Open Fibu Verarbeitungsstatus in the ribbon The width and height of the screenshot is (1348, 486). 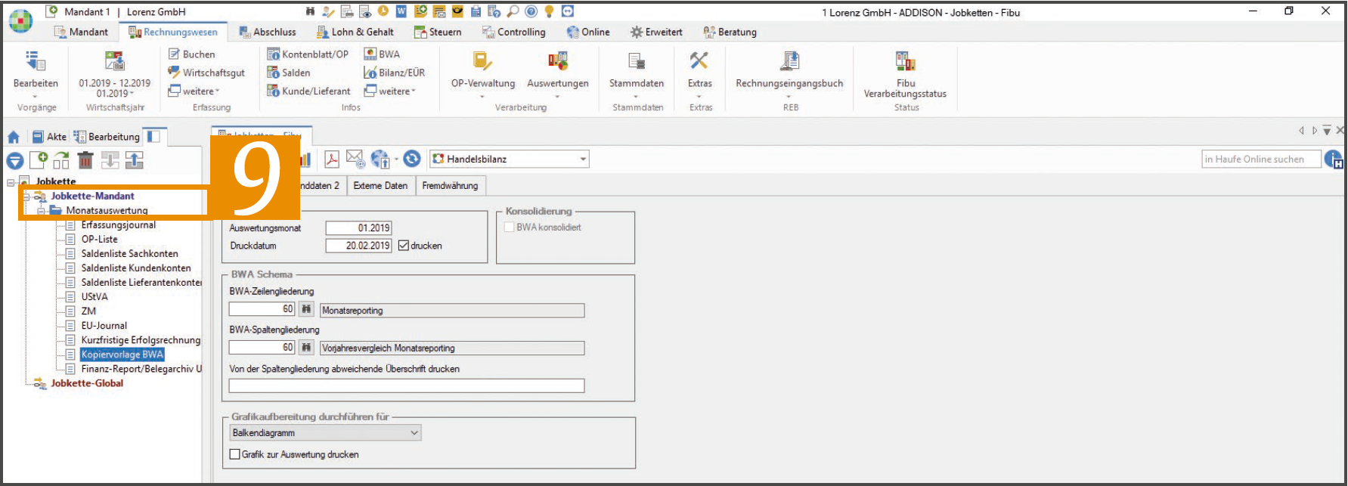(905, 75)
